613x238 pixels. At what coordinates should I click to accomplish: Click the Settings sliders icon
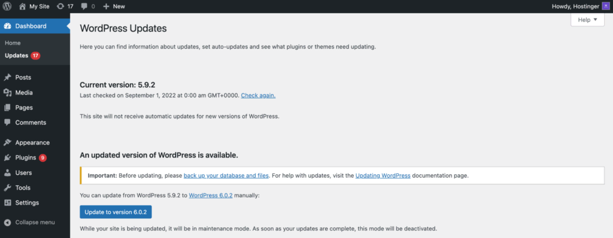point(7,203)
